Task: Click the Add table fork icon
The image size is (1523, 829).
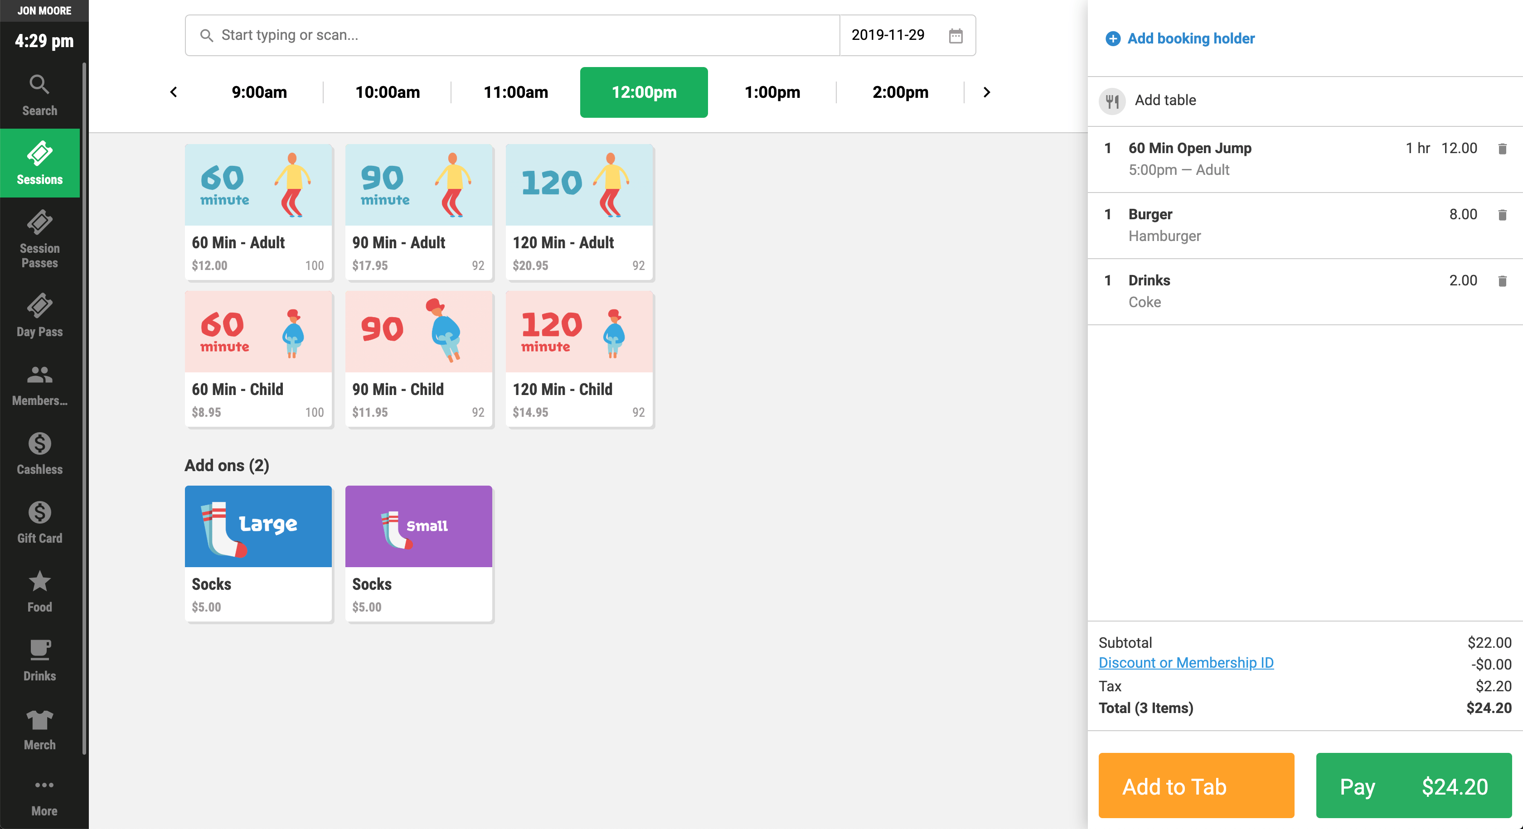Action: tap(1112, 101)
